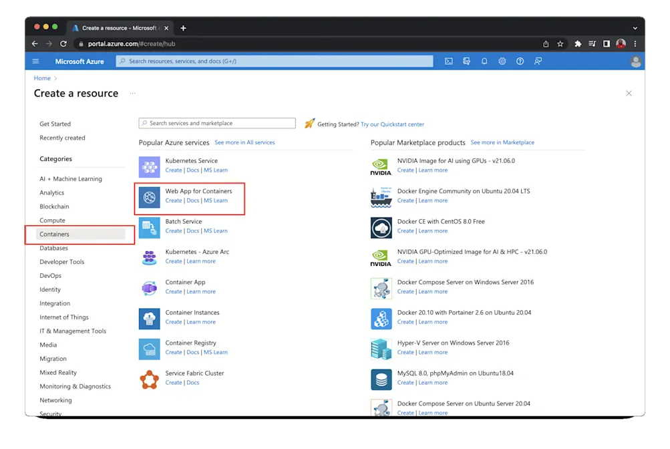The width and height of the screenshot is (670, 449).
Task: Open Cloud Shell from the top bar
Action: click(448, 61)
